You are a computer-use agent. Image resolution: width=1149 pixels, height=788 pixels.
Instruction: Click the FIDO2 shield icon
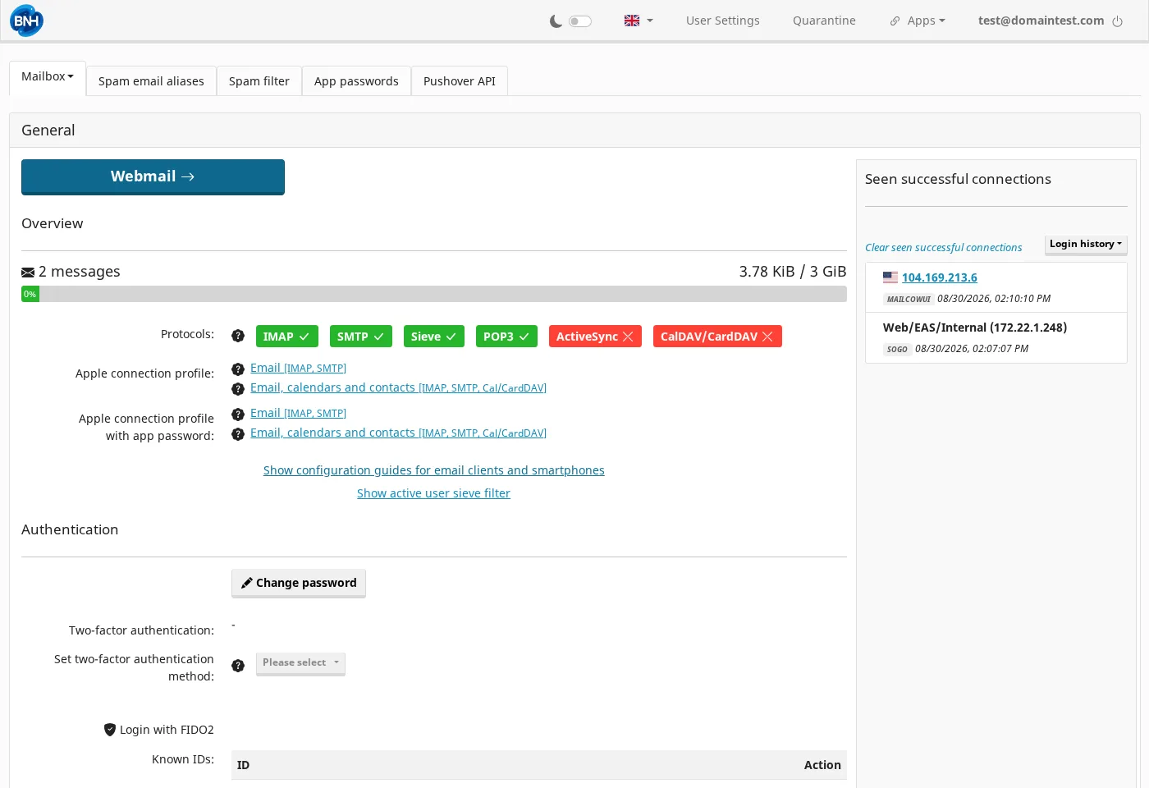[x=110, y=730]
